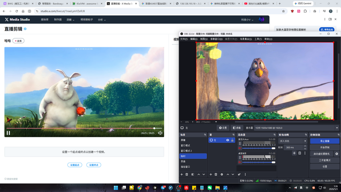Delete the selected source with trash icon
The image size is (341, 192).
pyautogui.click(x=216, y=175)
